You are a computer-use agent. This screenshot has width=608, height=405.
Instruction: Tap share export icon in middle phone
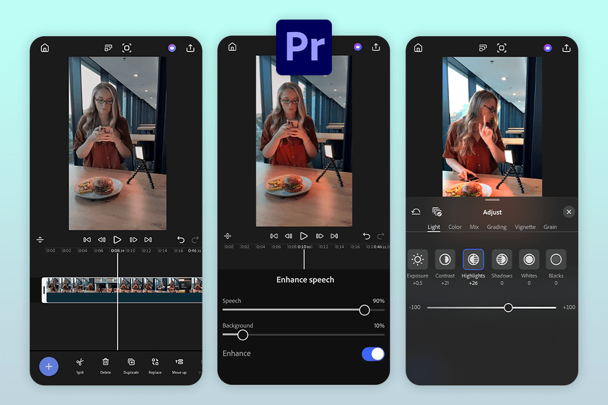pos(376,47)
